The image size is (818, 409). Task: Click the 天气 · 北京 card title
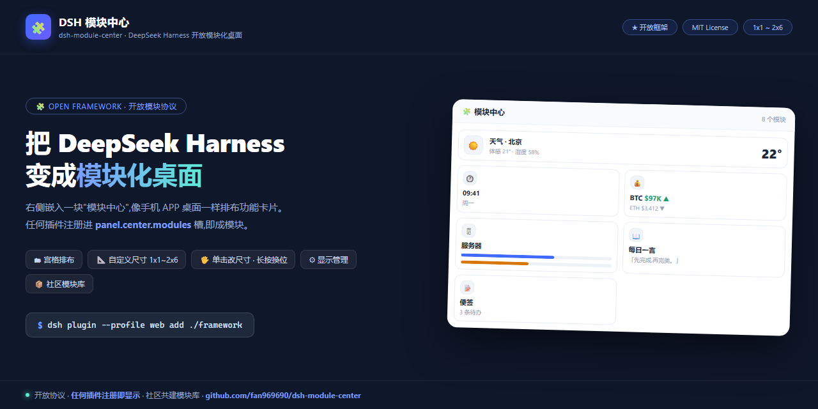pyautogui.click(x=505, y=141)
